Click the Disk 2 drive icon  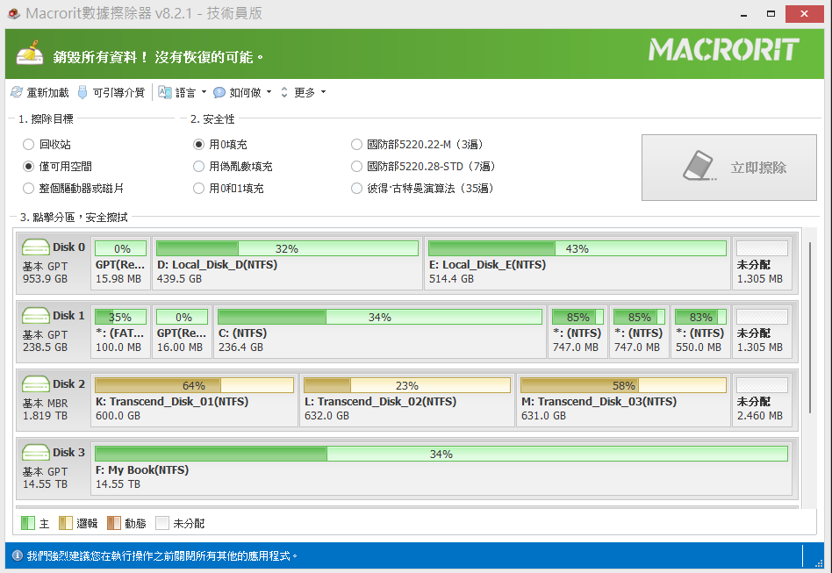pyautogui.click(x=36, y=384)
